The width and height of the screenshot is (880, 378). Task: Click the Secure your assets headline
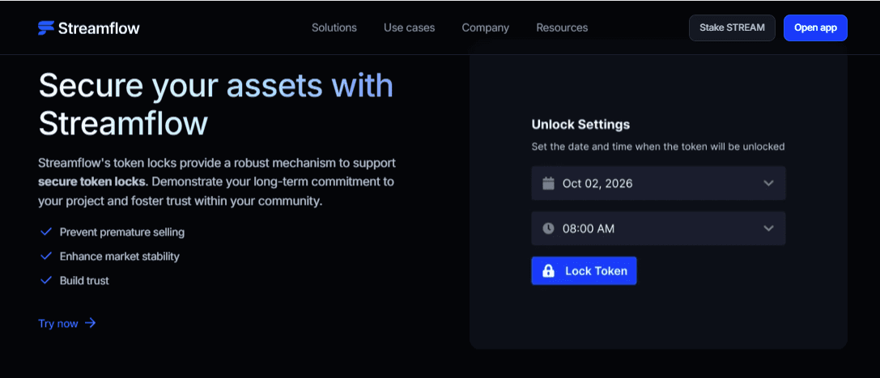pos(216,104)
